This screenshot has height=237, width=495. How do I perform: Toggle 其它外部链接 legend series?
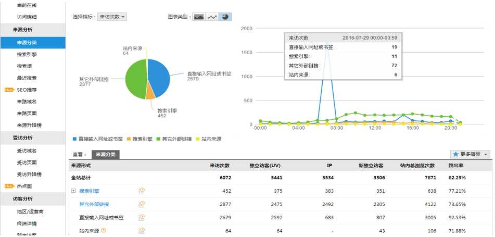tap(174, 139)
